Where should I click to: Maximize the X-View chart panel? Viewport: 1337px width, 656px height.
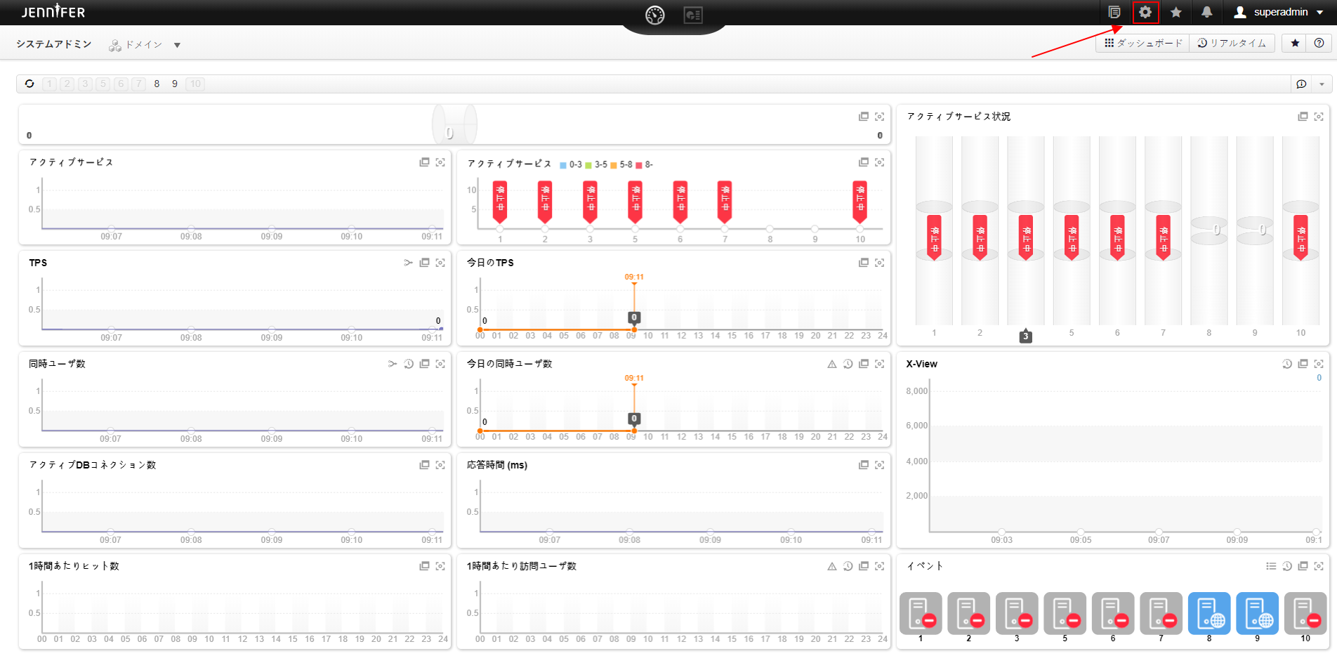coord(1319,364)
